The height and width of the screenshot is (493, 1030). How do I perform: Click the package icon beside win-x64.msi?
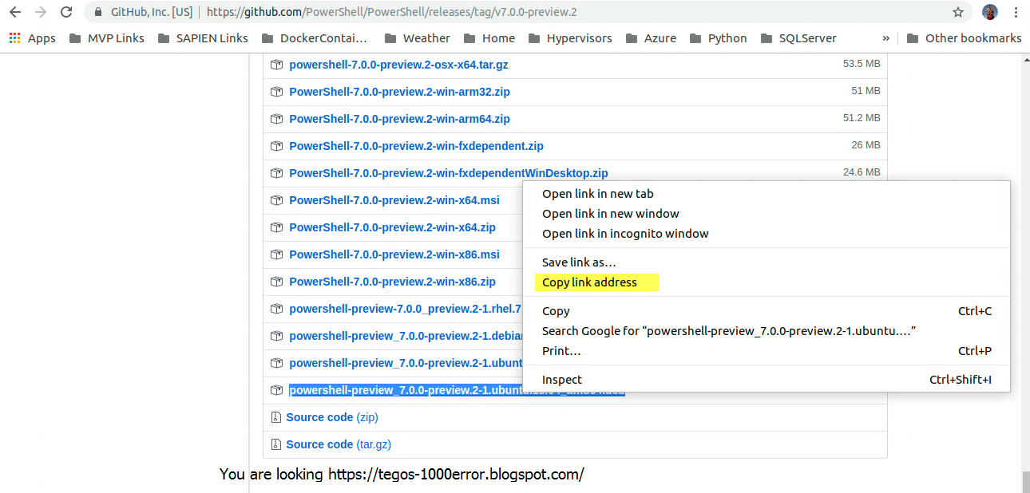point(276,200)
